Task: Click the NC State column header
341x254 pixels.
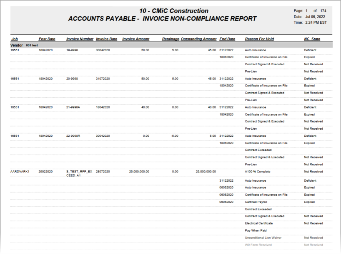Action: [312, 39]
